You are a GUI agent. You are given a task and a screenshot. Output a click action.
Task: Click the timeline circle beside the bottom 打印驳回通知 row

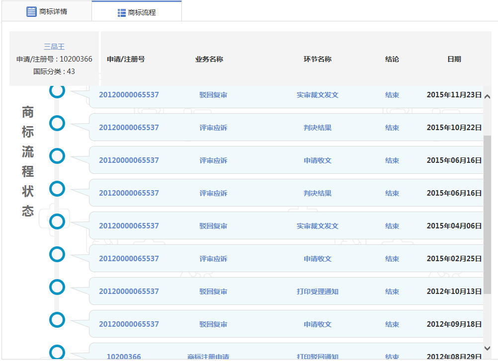[x=57, y=353]
